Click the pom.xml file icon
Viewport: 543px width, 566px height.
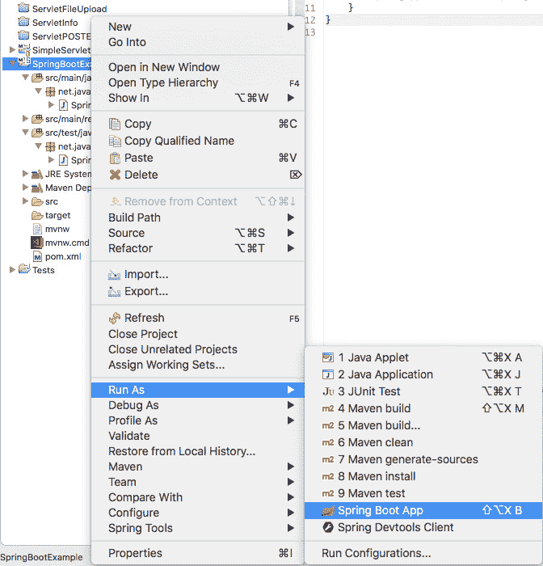[x=37, y=256]
